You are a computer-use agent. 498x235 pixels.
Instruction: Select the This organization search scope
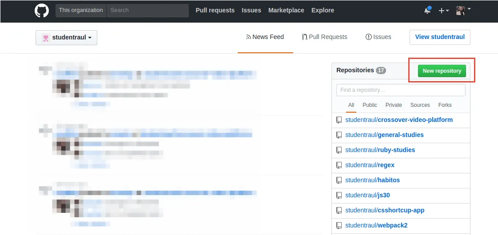pyautogui.click(x=81, y=10)
